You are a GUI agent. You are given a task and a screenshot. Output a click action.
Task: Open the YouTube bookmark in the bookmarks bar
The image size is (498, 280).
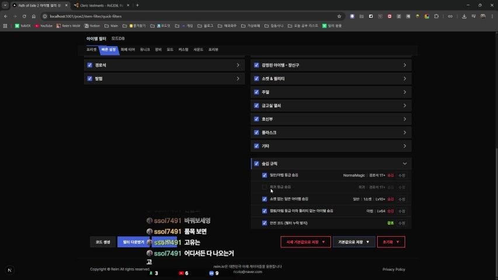(44, 26)
